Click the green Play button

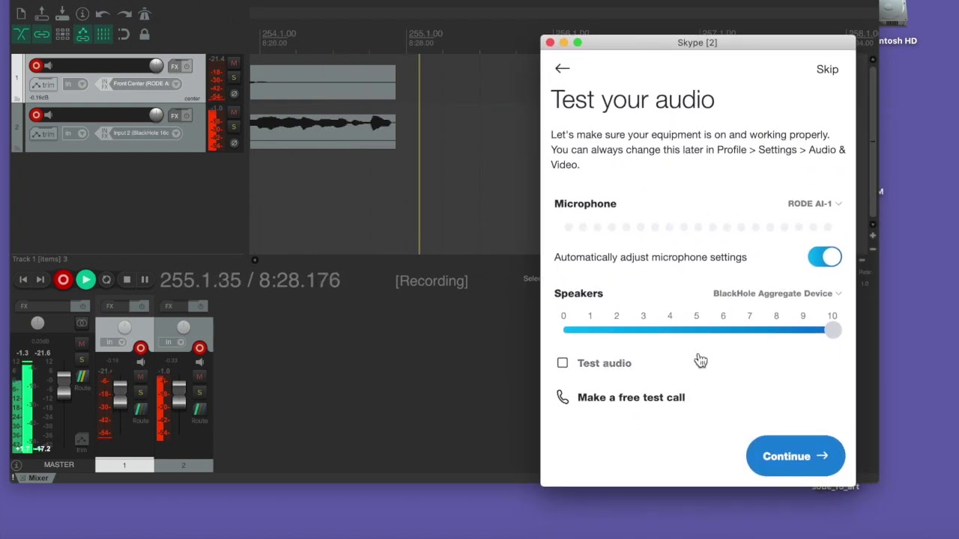85,280
